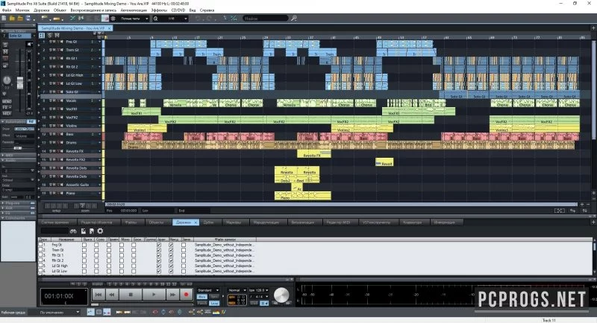This screenshot has height=323, width=597.
Task: Check the Моно checkbox for the Rh Gt 1 row
Action: click(122, 255)
